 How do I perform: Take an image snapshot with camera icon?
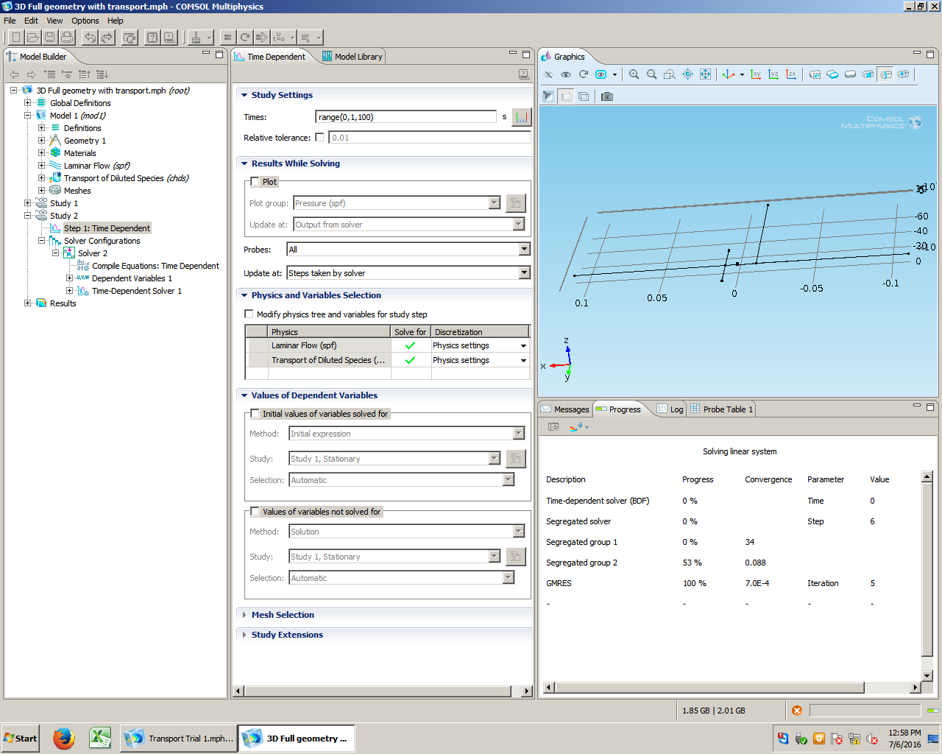pos(607,96)
